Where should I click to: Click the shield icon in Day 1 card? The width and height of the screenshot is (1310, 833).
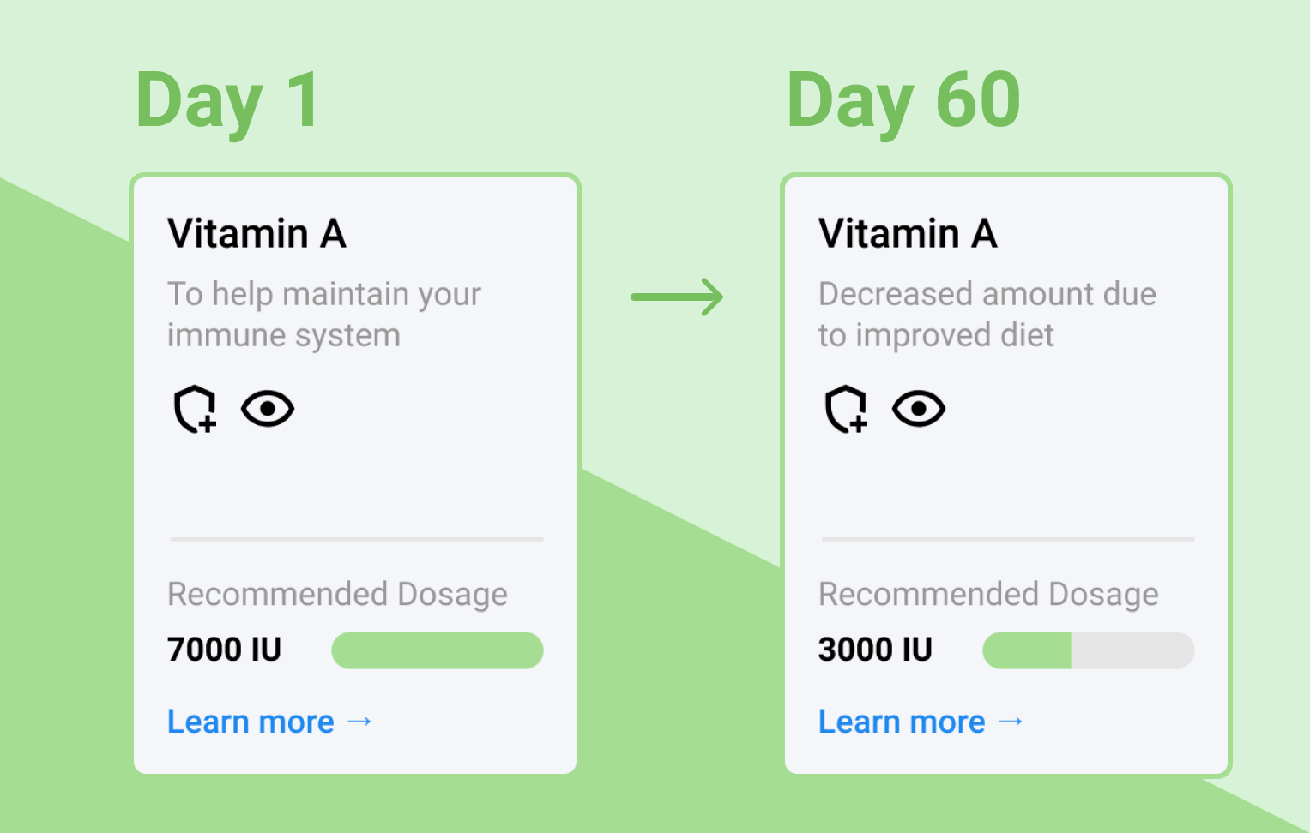tap(195, 409)
